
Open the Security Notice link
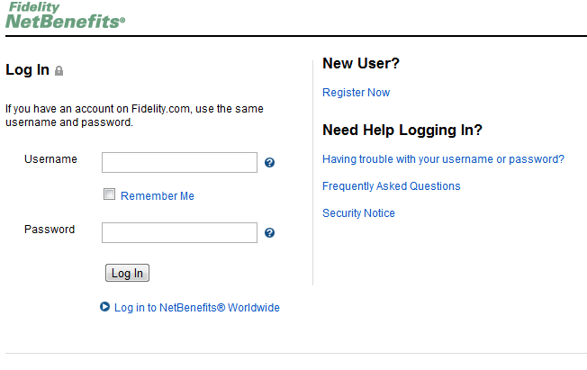(358, 213)
